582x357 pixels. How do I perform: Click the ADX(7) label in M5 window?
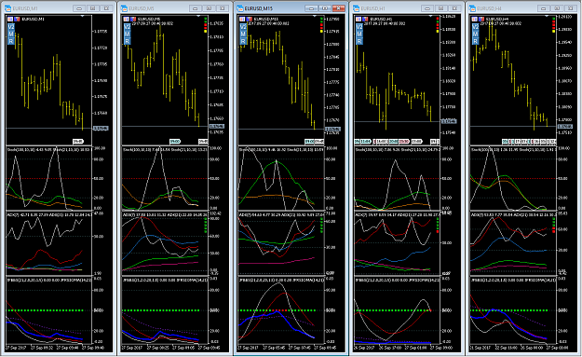coord(129,214)
